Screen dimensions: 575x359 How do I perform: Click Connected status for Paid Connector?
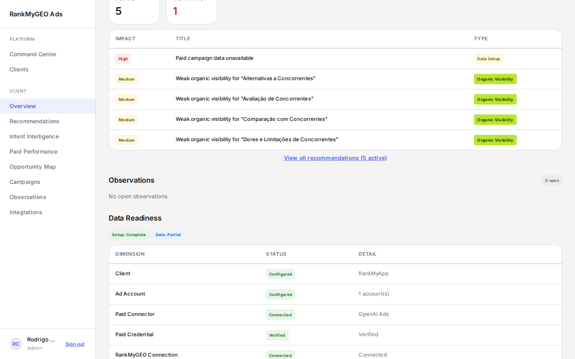pos(280,315)
